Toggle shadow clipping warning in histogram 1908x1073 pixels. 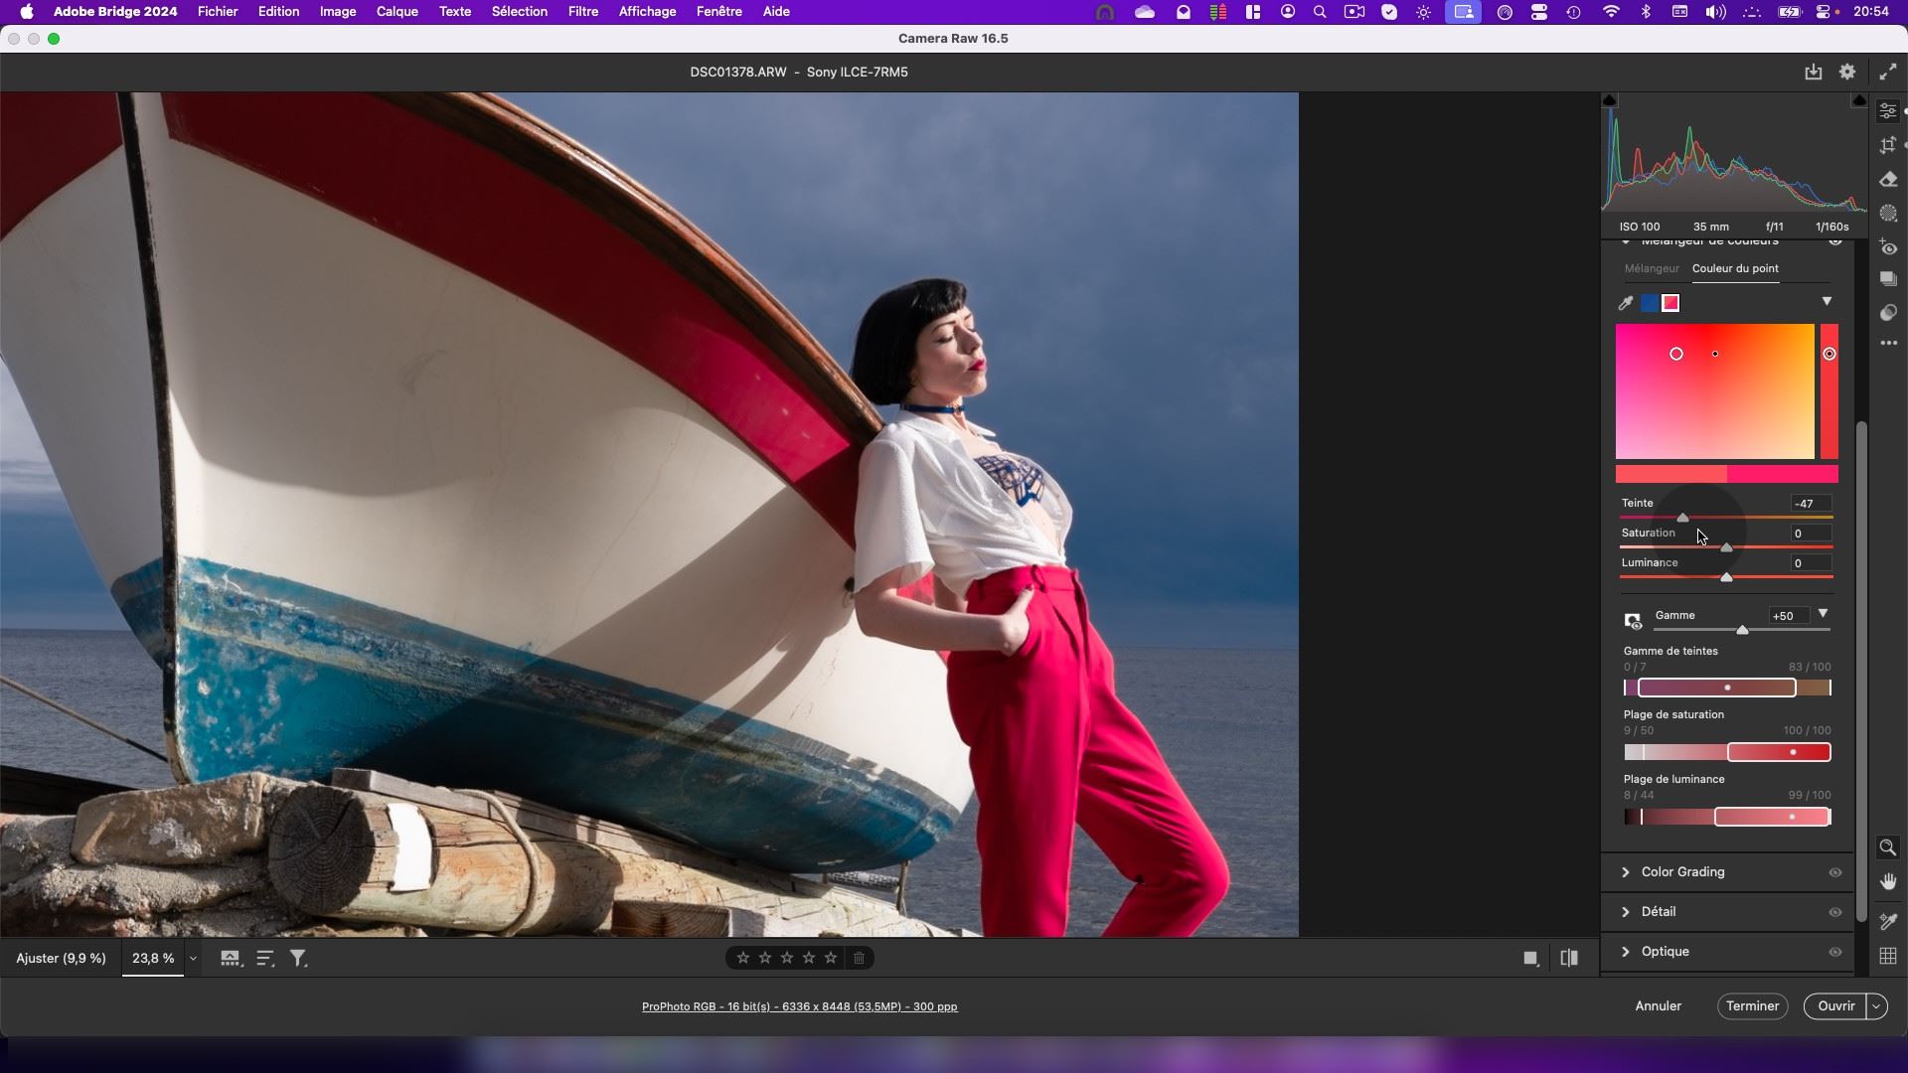[x=1610, y=100]
